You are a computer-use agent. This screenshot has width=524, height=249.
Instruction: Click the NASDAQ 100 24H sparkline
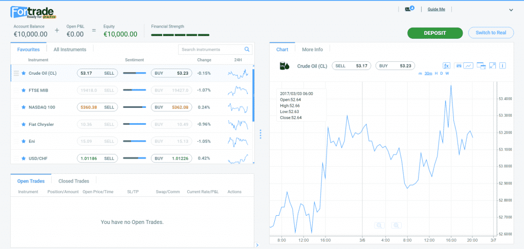[x=238, y=107]
